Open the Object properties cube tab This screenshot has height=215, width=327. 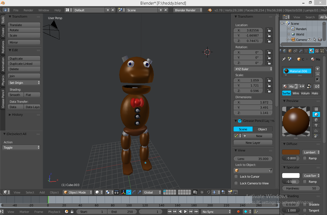tap(290, 51)
